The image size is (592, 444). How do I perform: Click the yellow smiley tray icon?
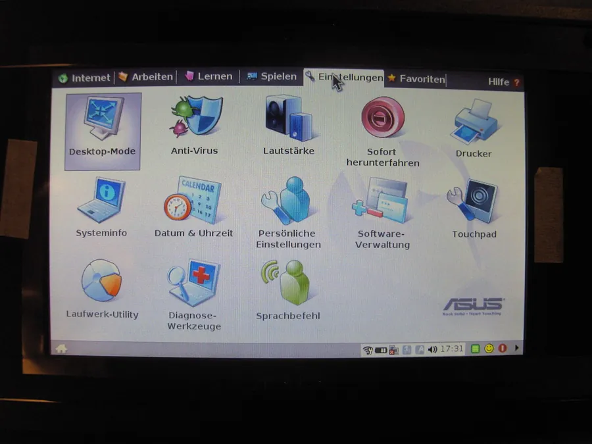coord(489,348)
